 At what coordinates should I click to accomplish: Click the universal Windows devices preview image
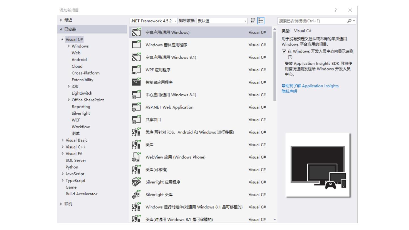[x=318, y=165]
